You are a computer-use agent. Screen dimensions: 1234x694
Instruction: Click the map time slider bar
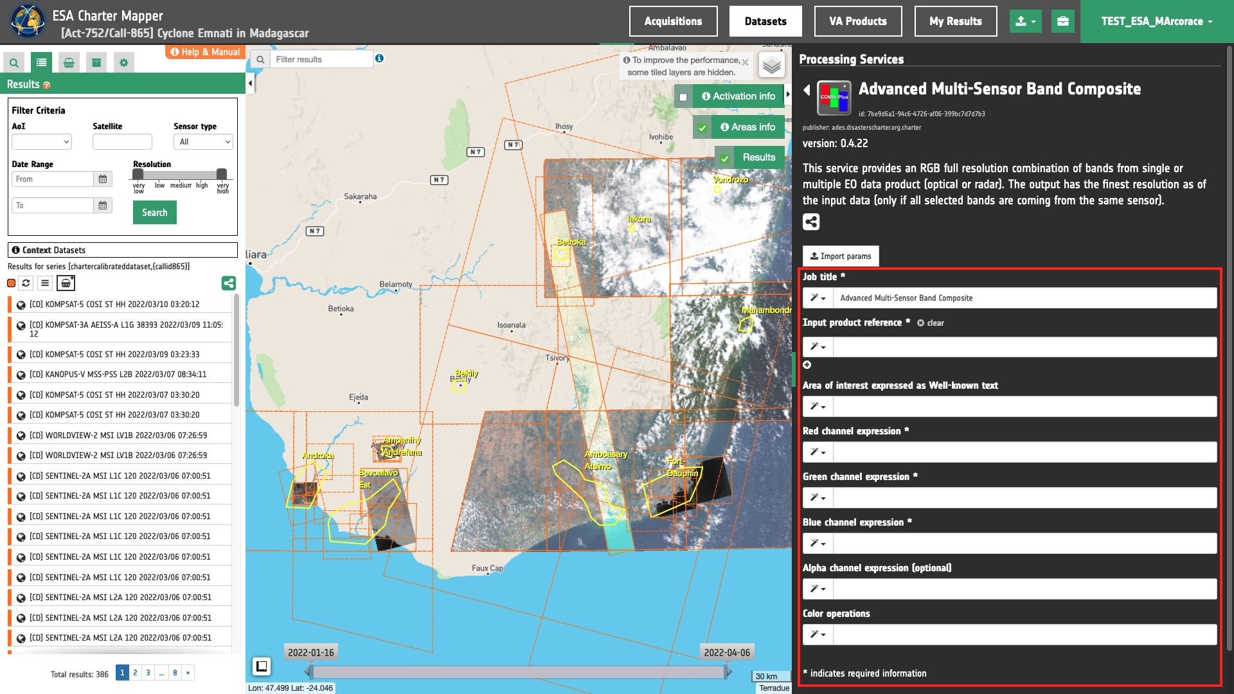coord(519,672)
